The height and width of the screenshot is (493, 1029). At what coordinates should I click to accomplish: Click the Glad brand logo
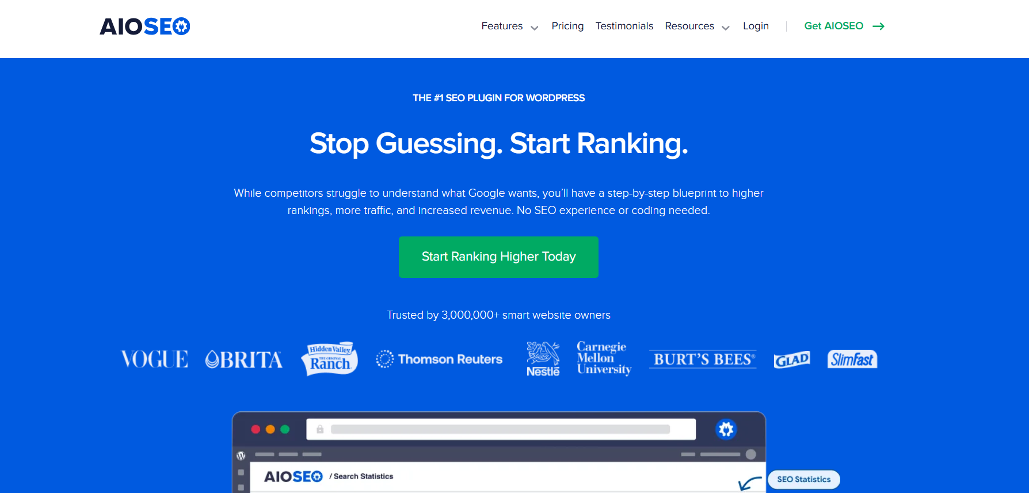pyautogui.click(x=792, y=360)
